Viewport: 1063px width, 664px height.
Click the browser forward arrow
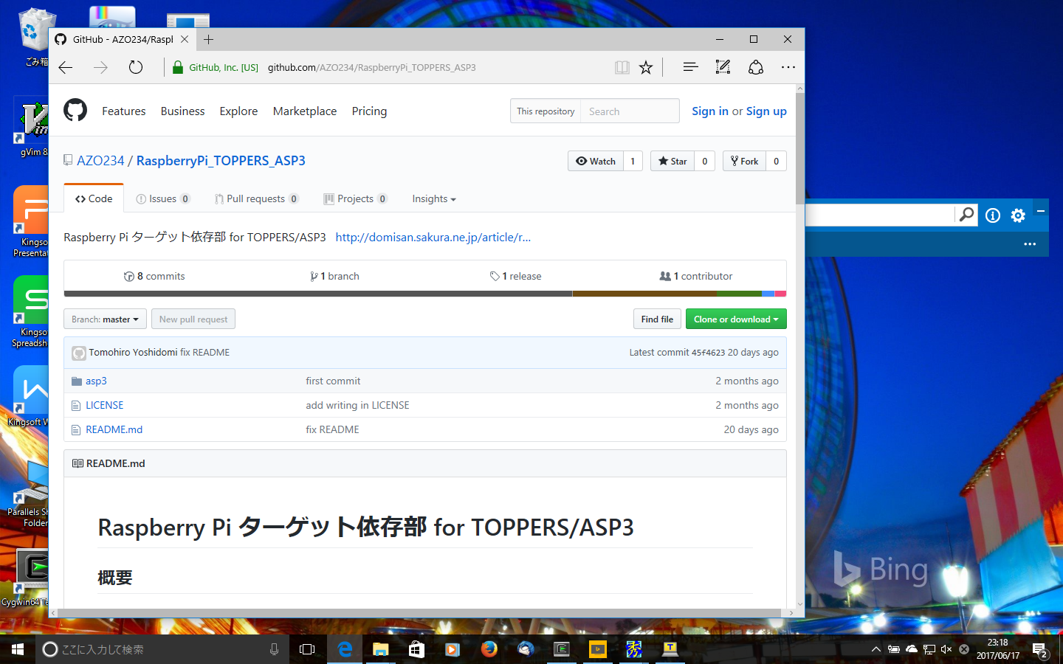(100, 68)
